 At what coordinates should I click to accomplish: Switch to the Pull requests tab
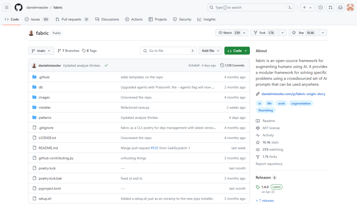tap(72, 19)
